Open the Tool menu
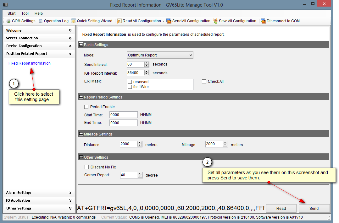Image resolution: width=339 pixels, height=223 pixels. [25, 13]
